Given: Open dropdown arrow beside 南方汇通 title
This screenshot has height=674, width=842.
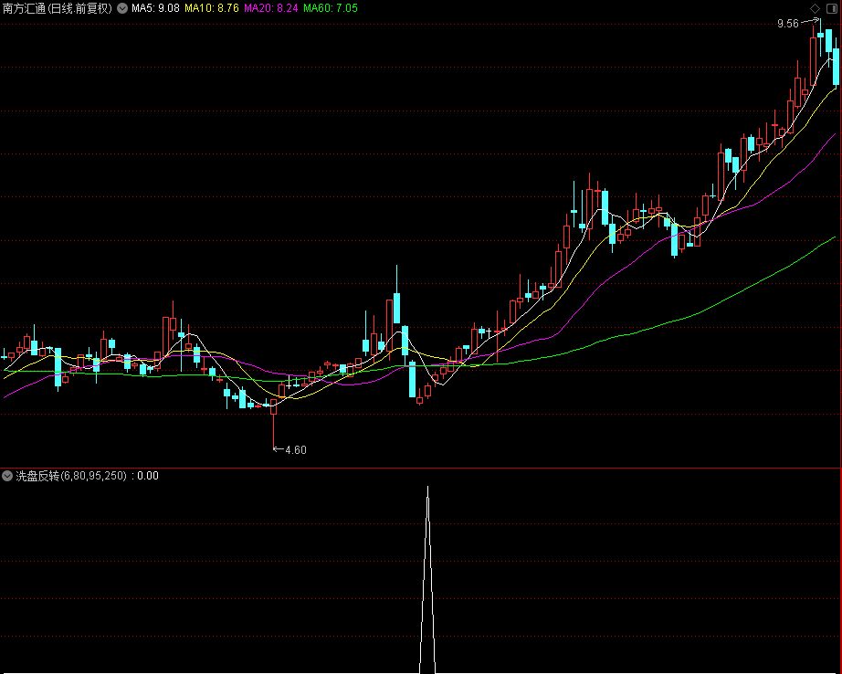Looking at the screenshot, I should 121,8.
